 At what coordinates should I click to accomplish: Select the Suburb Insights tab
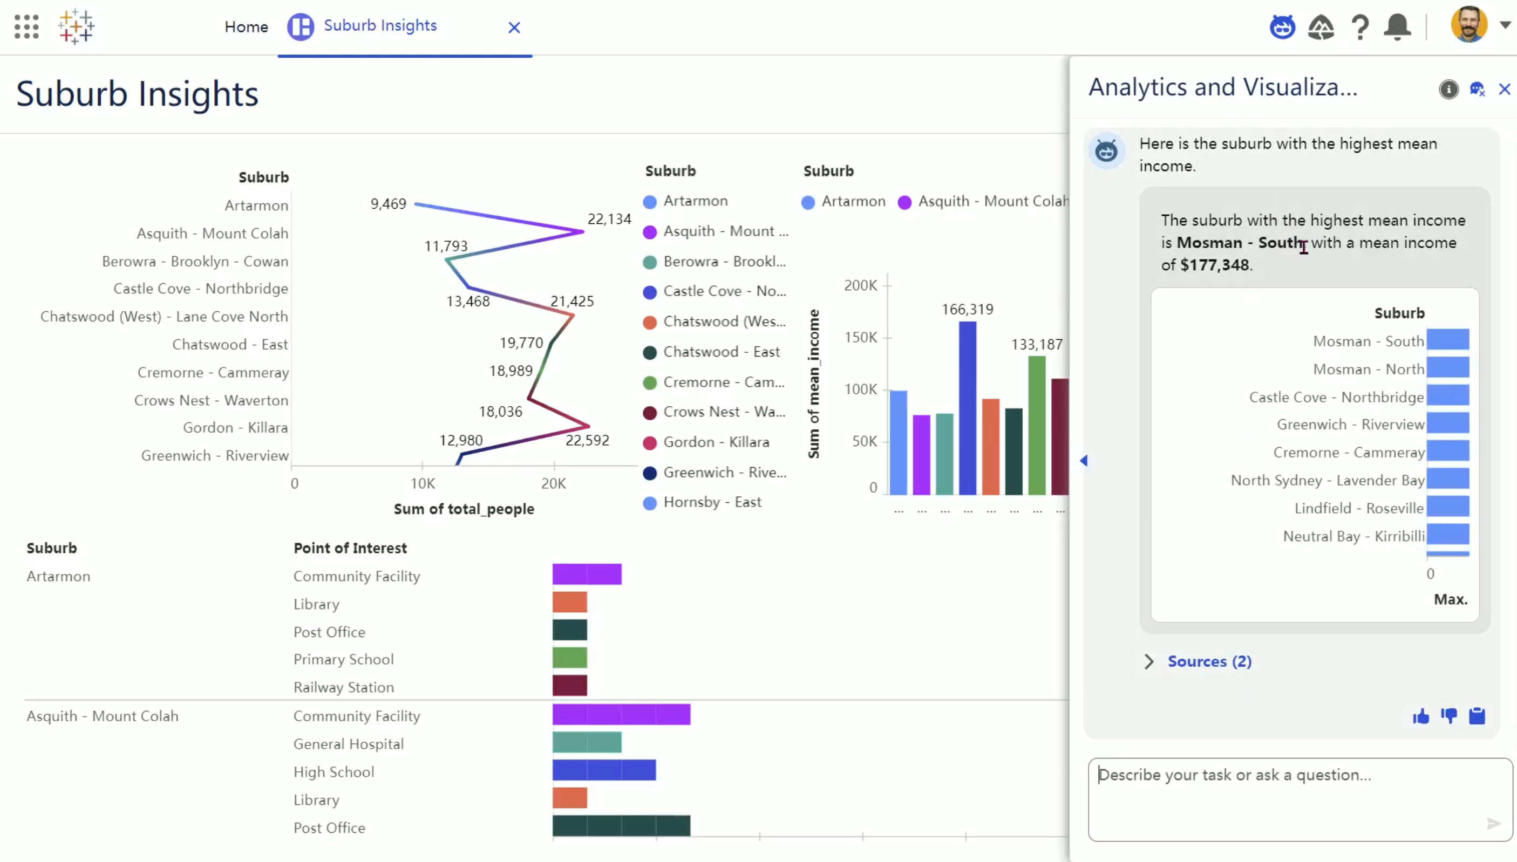click(x=379, y=25)
